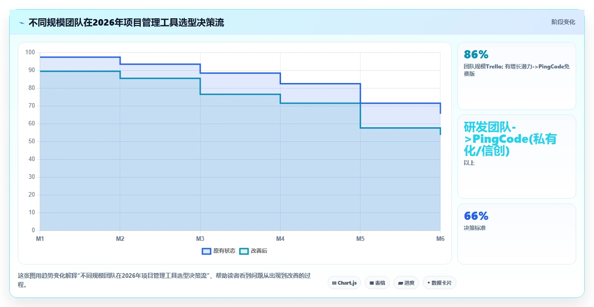Click the 团队规模Trello card description

click(x=516, y=70)
